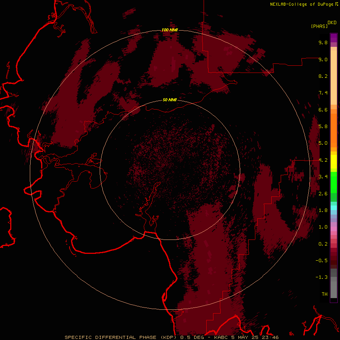Click the 3.4 color scale value

[323, 177]
